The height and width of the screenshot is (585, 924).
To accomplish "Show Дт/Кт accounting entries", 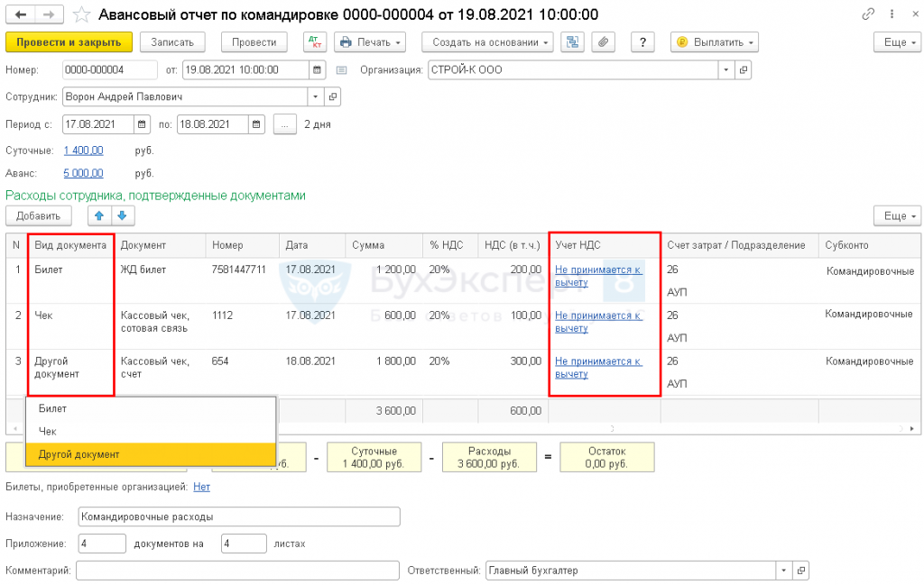I will coord(314,42).
